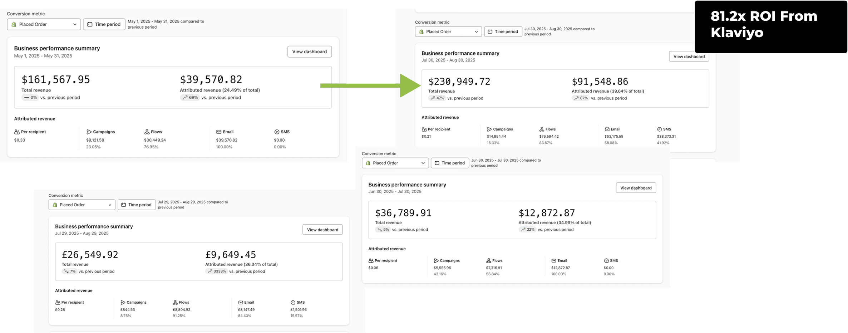
Task: Click attributed revenue value £9,649.45
Action: point(231,255)
